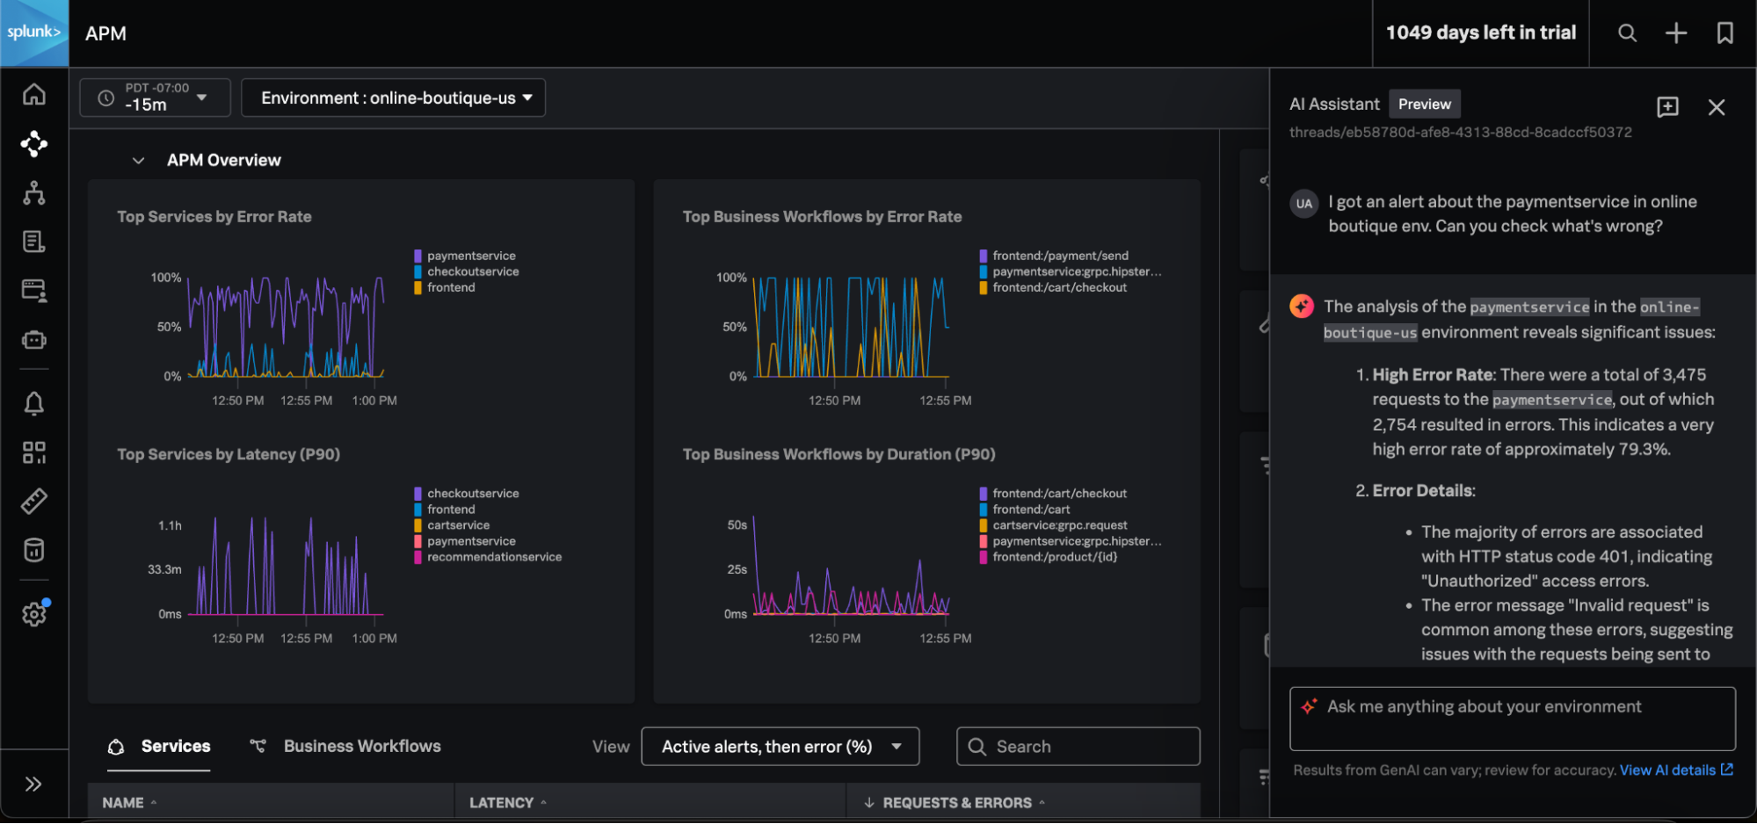The width and height of the screenshot is (1757, 824).
Task: Open Alerts bell icon in sidebar
Action: coord(34,403)
